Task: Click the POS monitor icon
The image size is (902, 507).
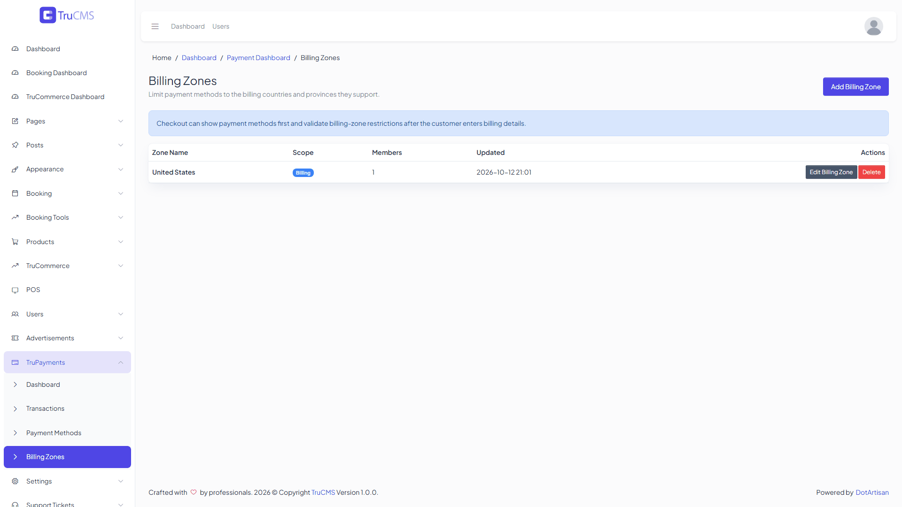Action: (15, 290)
